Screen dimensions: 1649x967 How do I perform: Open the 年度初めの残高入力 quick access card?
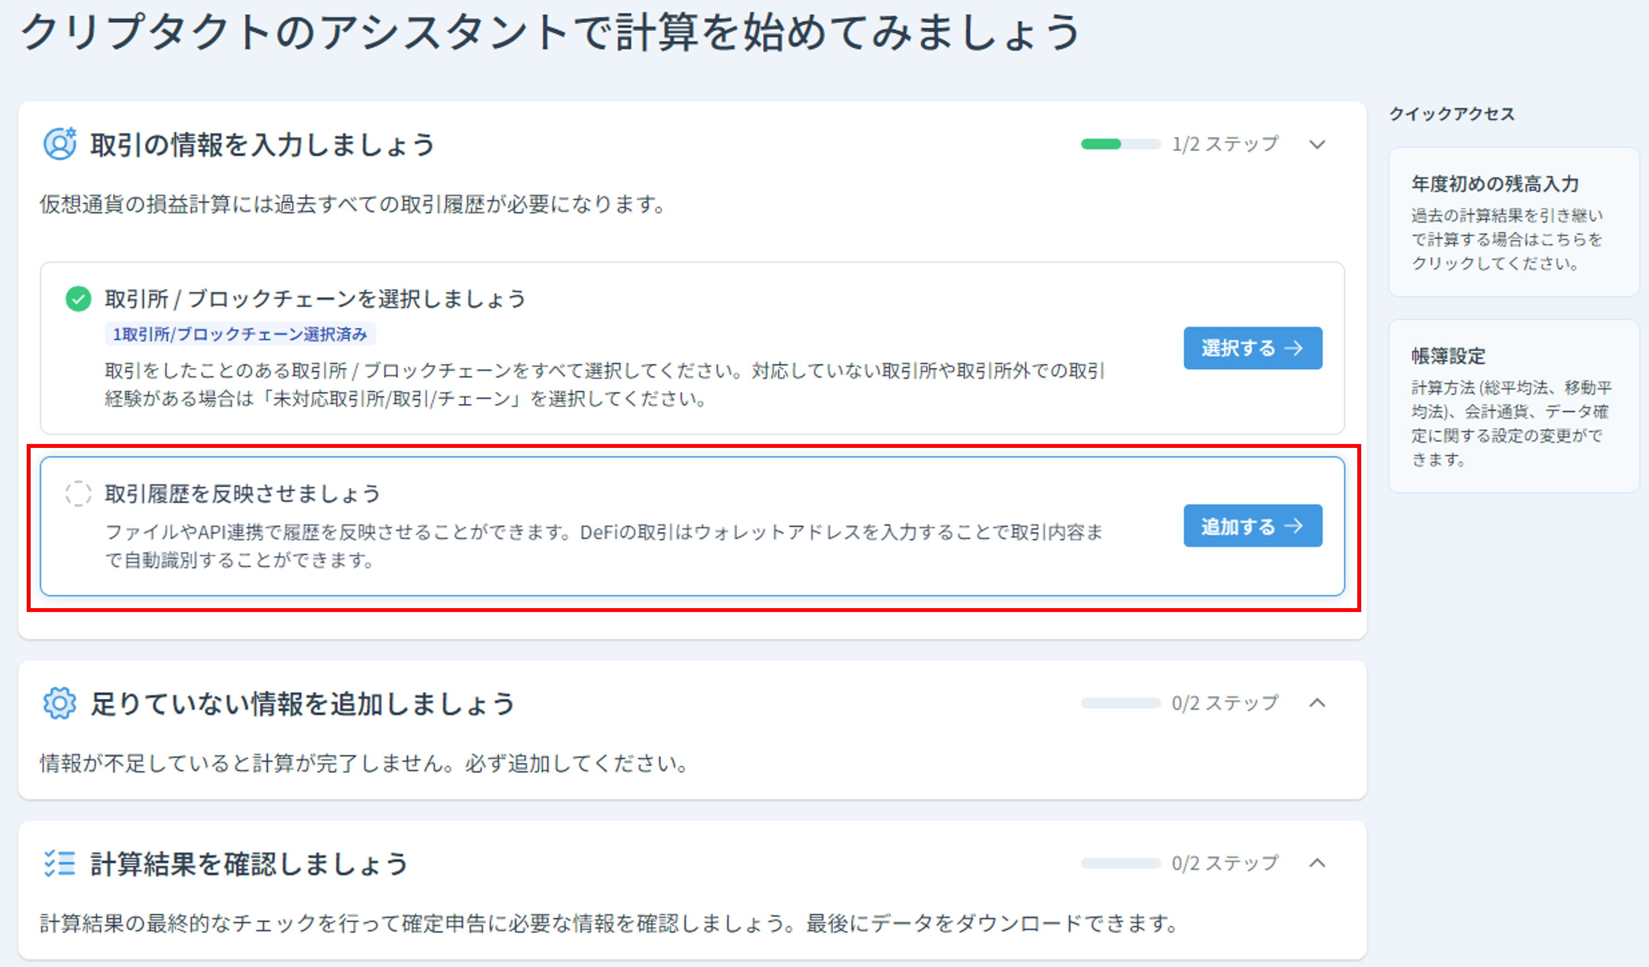(x=1513, y=223)
